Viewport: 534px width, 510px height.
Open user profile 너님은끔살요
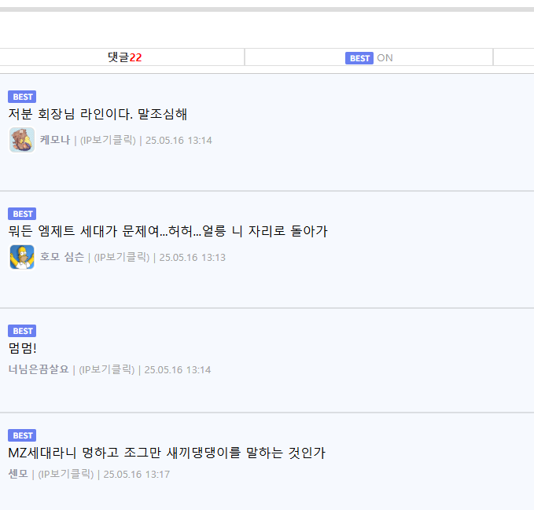(39, 369)
